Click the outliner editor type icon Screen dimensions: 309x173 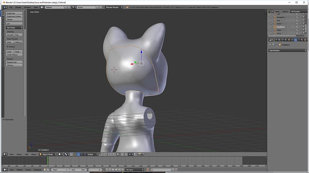(x=271, y=12)
